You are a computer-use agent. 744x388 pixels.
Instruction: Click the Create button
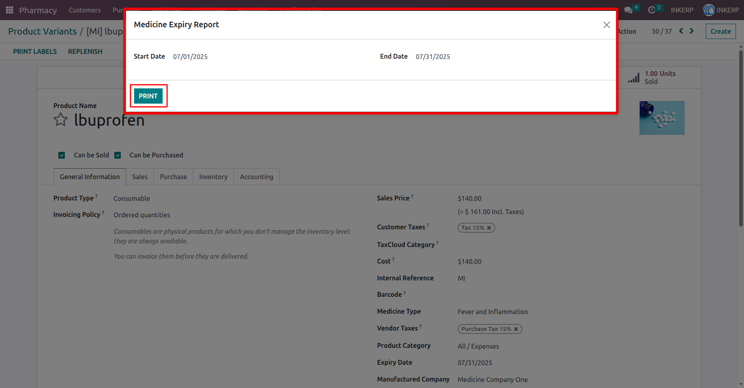pos(721,31)
